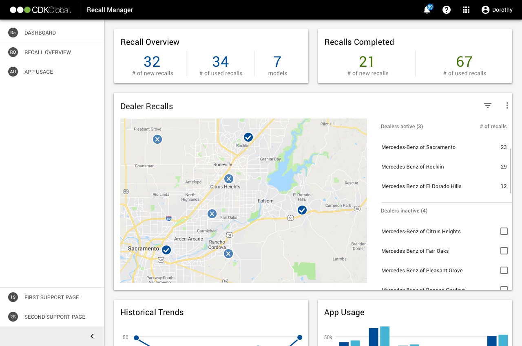Viewport: 522px width, 346px height.
Task: Click the Fair Oaks X map marker
Action: [212, 214]
